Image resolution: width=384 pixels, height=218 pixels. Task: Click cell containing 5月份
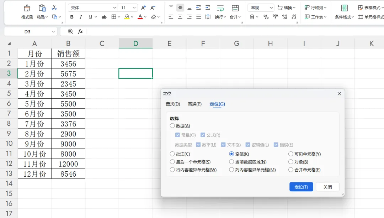tap(34, 104)
